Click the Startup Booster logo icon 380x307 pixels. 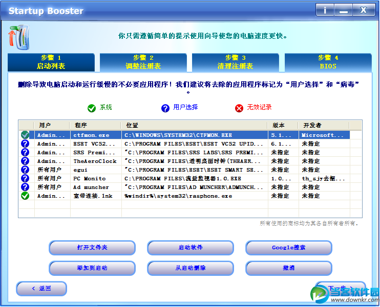tap(19, 37)
